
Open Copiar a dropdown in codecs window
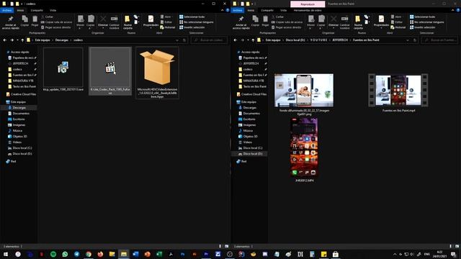click(91, 22)
